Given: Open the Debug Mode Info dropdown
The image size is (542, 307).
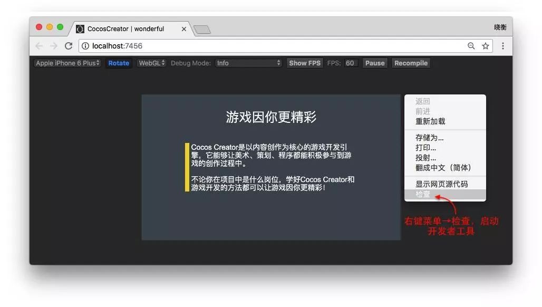Looking at the screenshot, I should (x=248, y=63).
